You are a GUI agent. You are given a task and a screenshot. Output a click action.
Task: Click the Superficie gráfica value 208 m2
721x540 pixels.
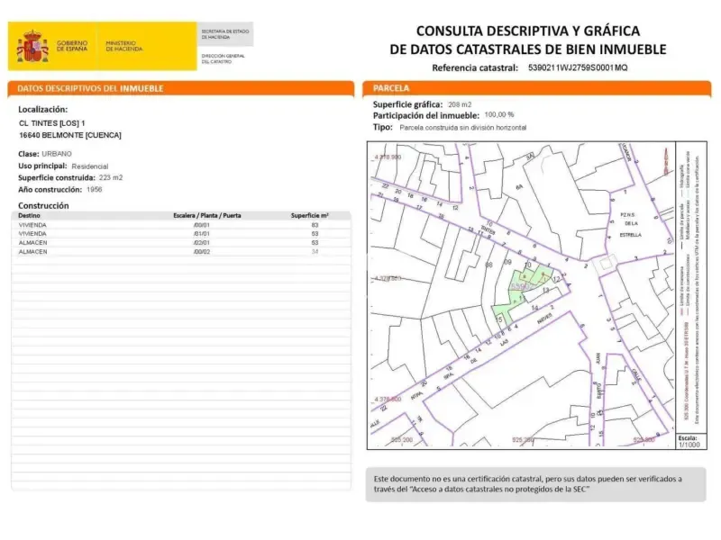(460, 104)
